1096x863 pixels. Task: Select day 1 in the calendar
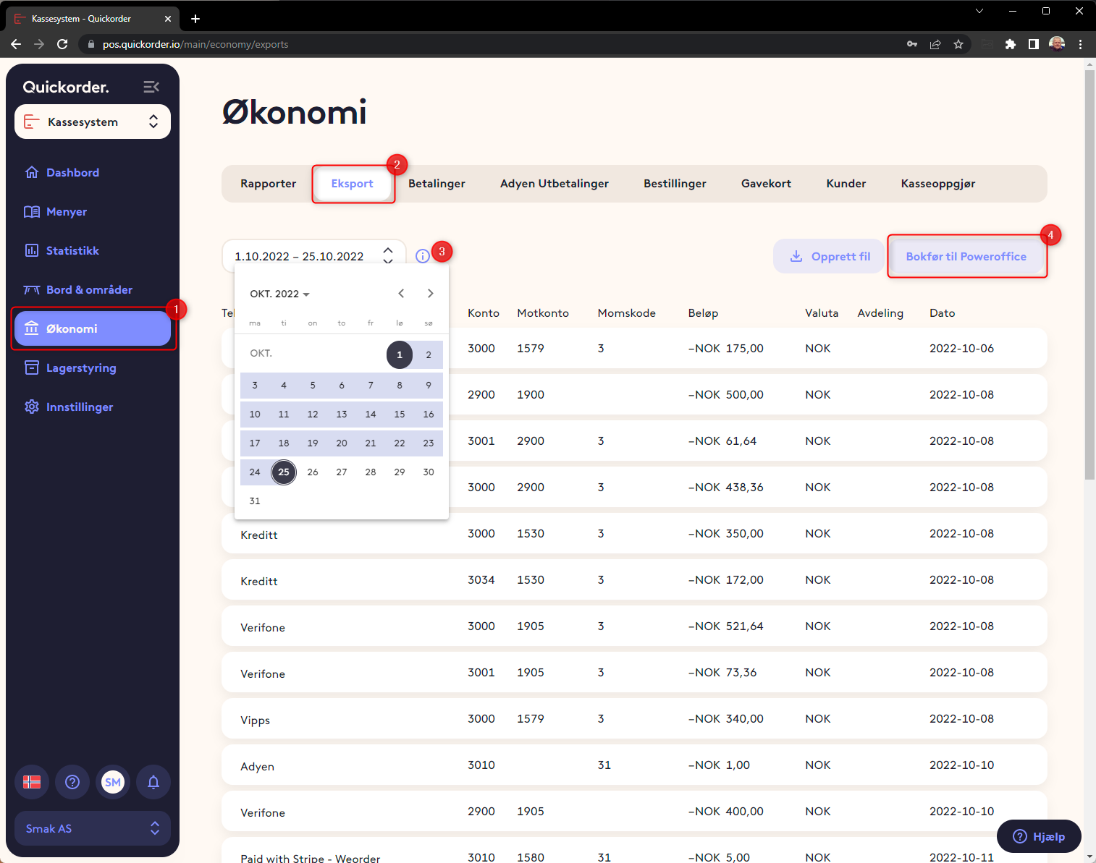[x=400, y=354]
